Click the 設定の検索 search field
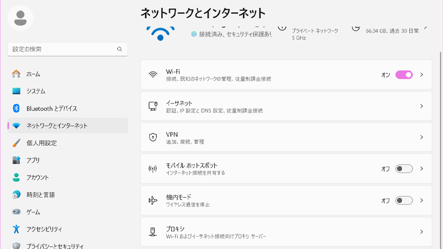 pyautogui.click(x=68, y=49)
